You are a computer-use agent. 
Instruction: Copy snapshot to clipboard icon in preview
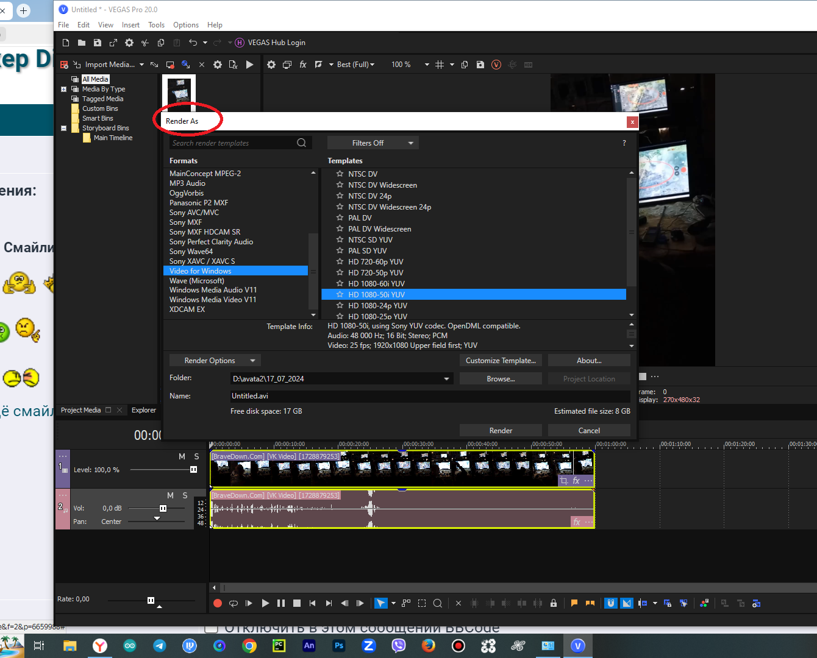(465, 65)
